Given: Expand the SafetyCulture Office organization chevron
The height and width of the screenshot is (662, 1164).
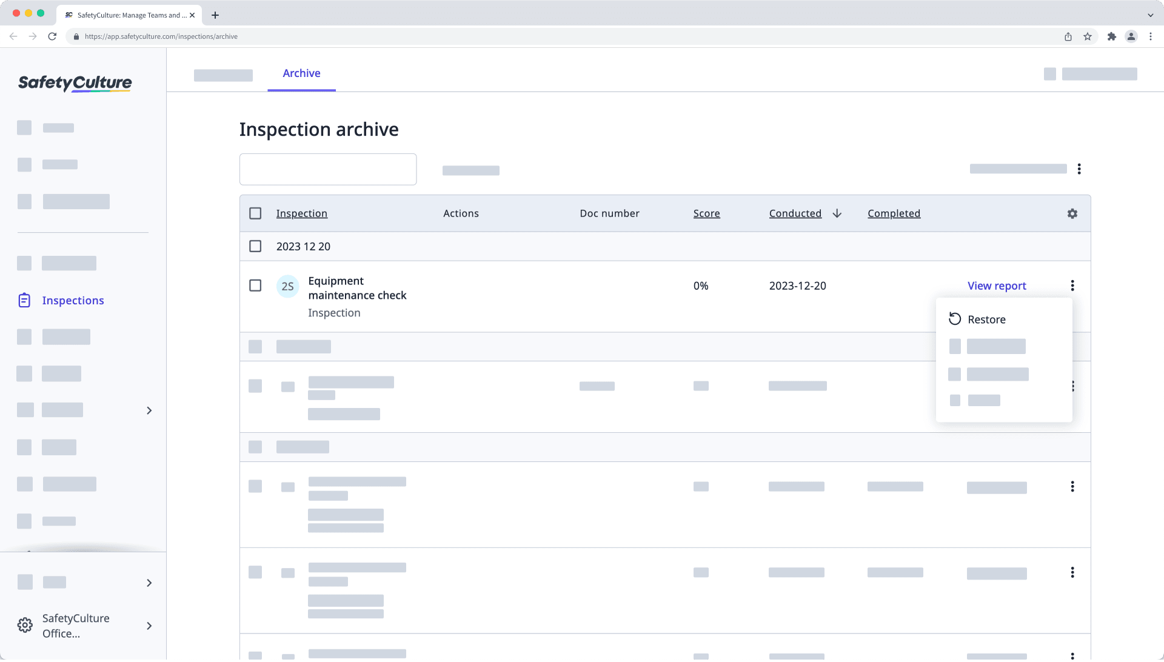Looking at the screenshot, I should [x=149, y=626].
